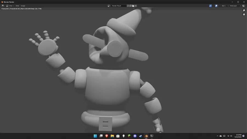Click the Blender logo in title bar
Viewport: 247px width, 139px height.
[x=2, y=2]
